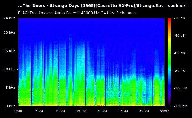Click the 'spek' program name label

[173, 6]
